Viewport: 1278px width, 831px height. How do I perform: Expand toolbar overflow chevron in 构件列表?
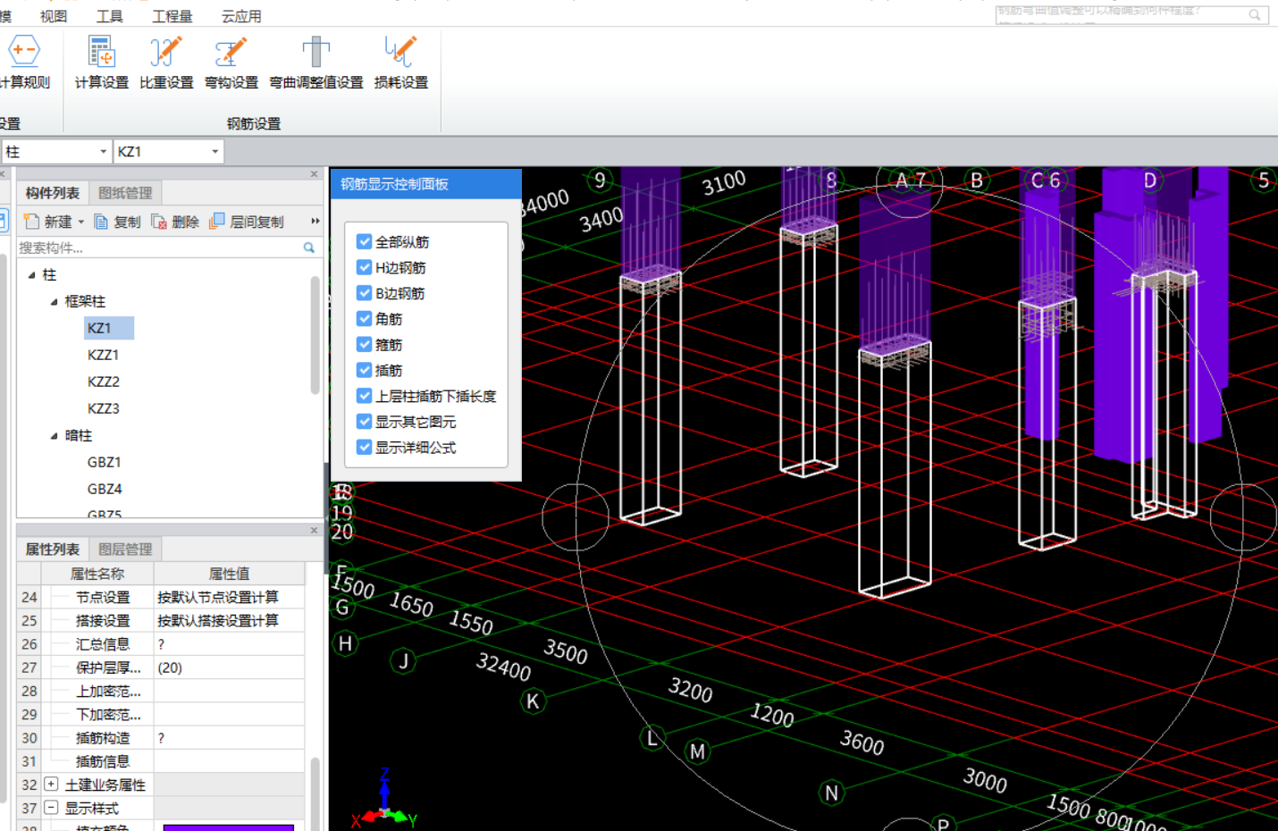(x=315, y=221)
